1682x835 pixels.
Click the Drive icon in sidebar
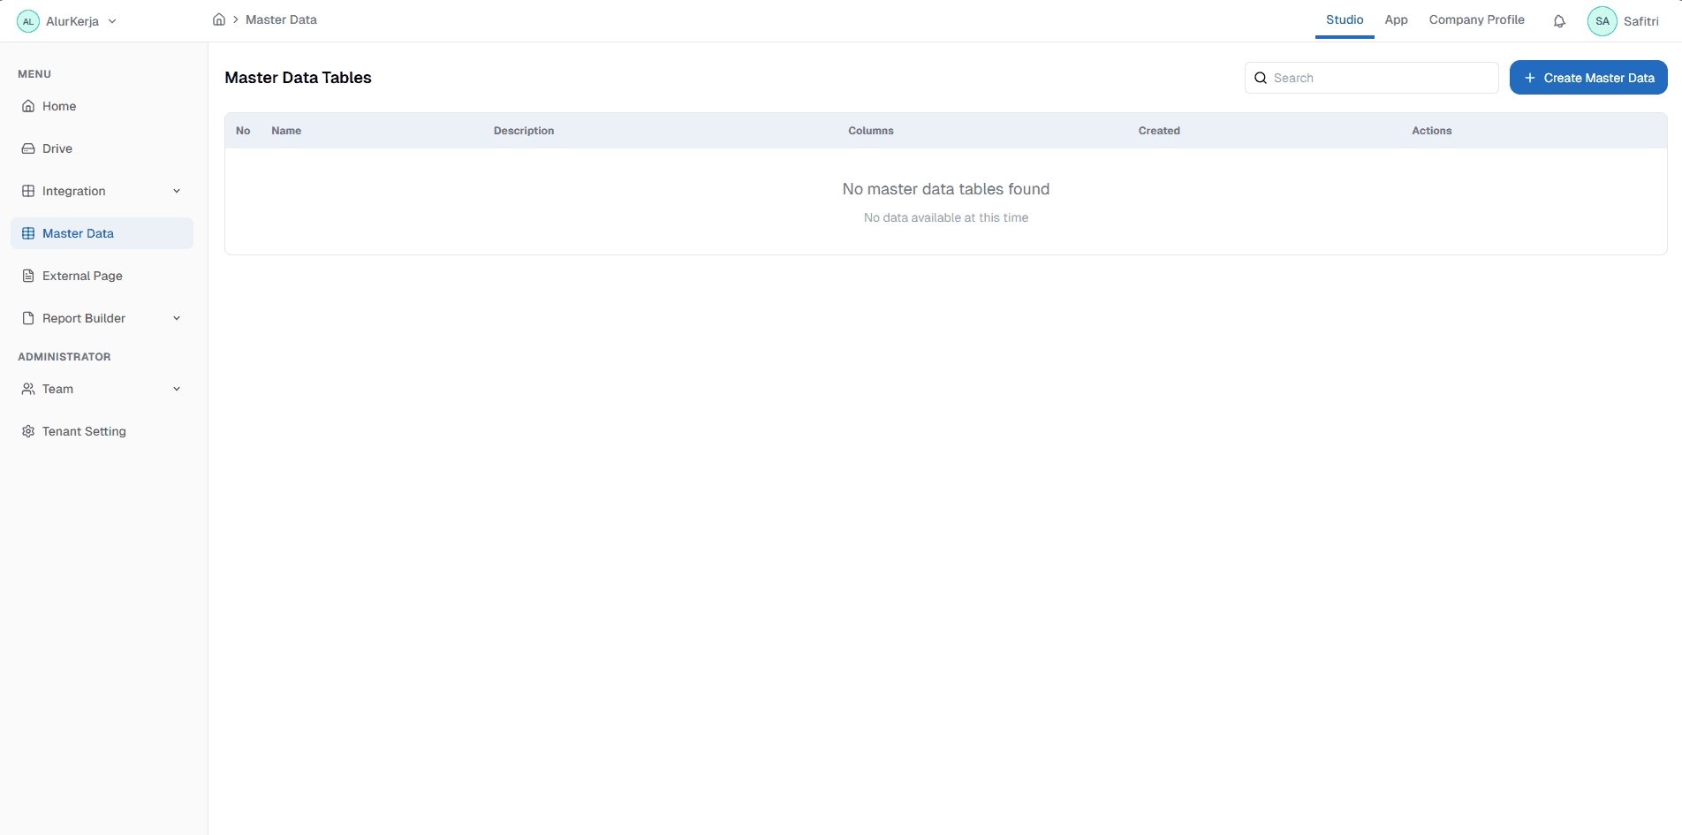coord(28,148)
